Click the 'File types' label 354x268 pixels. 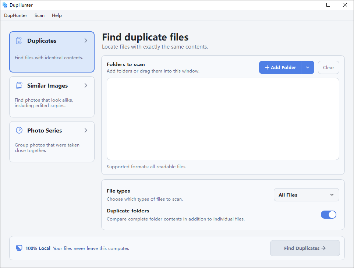click(118, 191)
